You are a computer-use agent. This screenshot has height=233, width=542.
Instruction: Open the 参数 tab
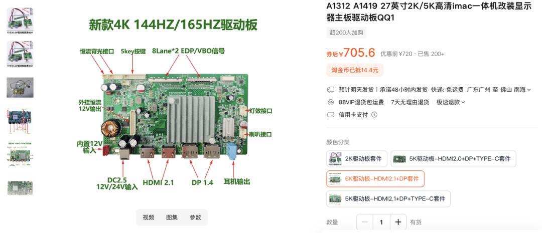click(x=195, y=217)
